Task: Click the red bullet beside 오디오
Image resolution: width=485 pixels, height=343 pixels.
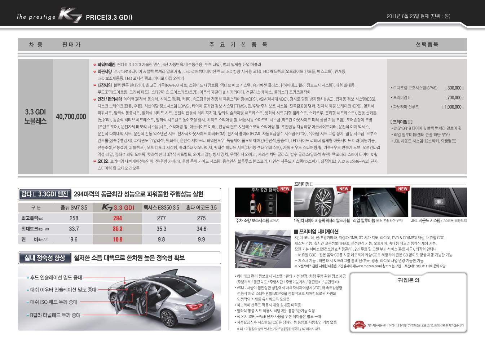Action: 94,161
